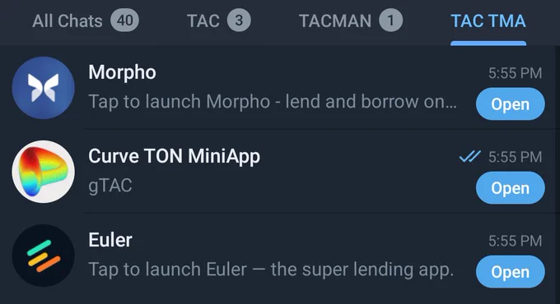This screenshot has width=560, height=304.
Task: Switch to the TAC folder tab
Action: 218,21
